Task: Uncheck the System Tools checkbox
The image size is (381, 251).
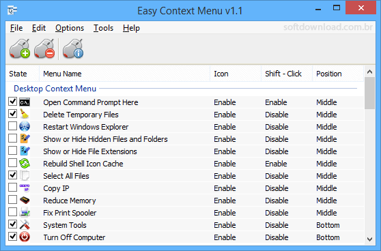Action: (x=13, y=224)
